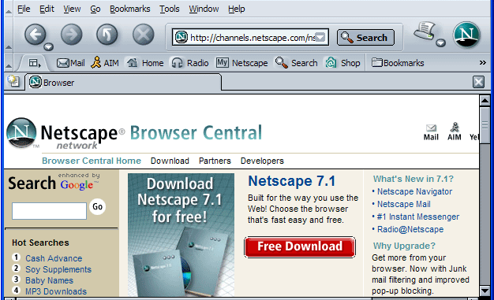This screenshot has width=494, height=300.
Task: Click the vertical scrollbar down arrow
Action: [485, 291]
